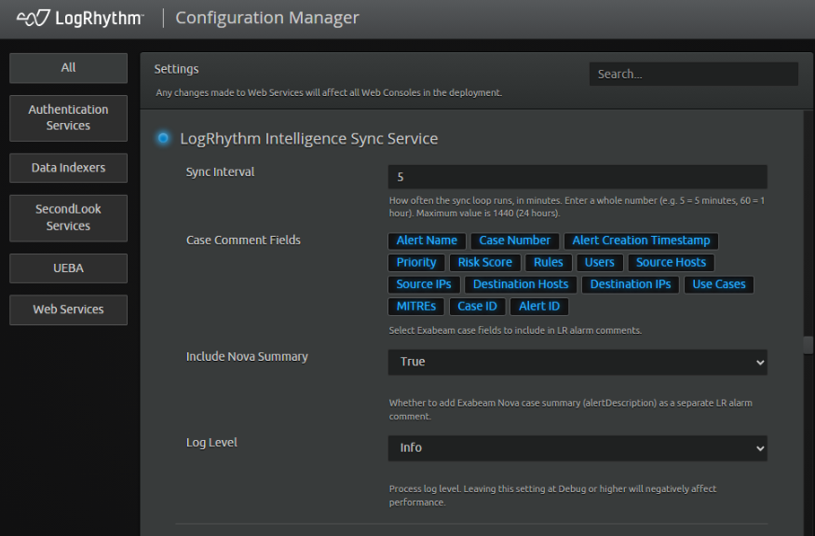Open the Include Nova Summary dropdown

pos(577,362)
